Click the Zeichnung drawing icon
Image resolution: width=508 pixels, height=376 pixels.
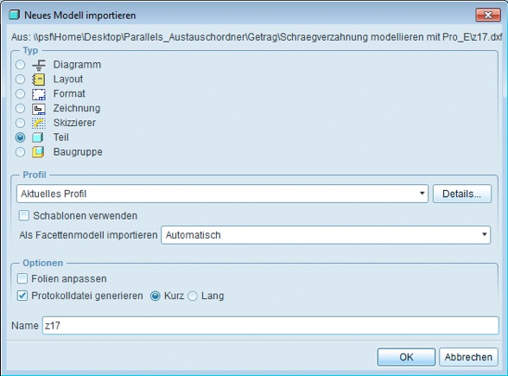39,109
